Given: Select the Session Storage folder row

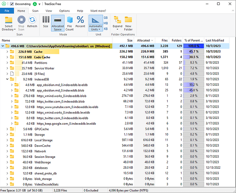Looking at the screenshot, I should [x=115, y=157].
